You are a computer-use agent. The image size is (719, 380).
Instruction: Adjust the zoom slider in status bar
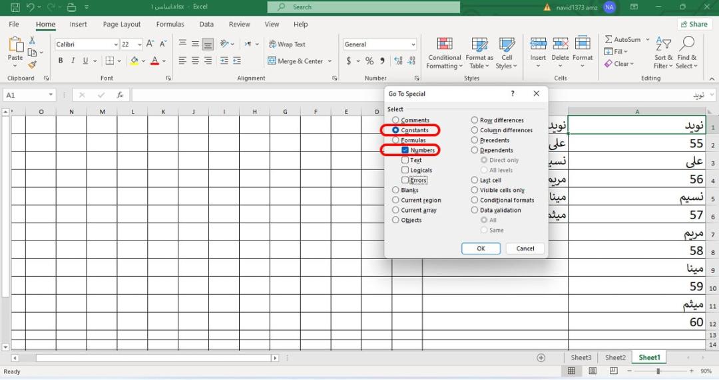[658, 371]
